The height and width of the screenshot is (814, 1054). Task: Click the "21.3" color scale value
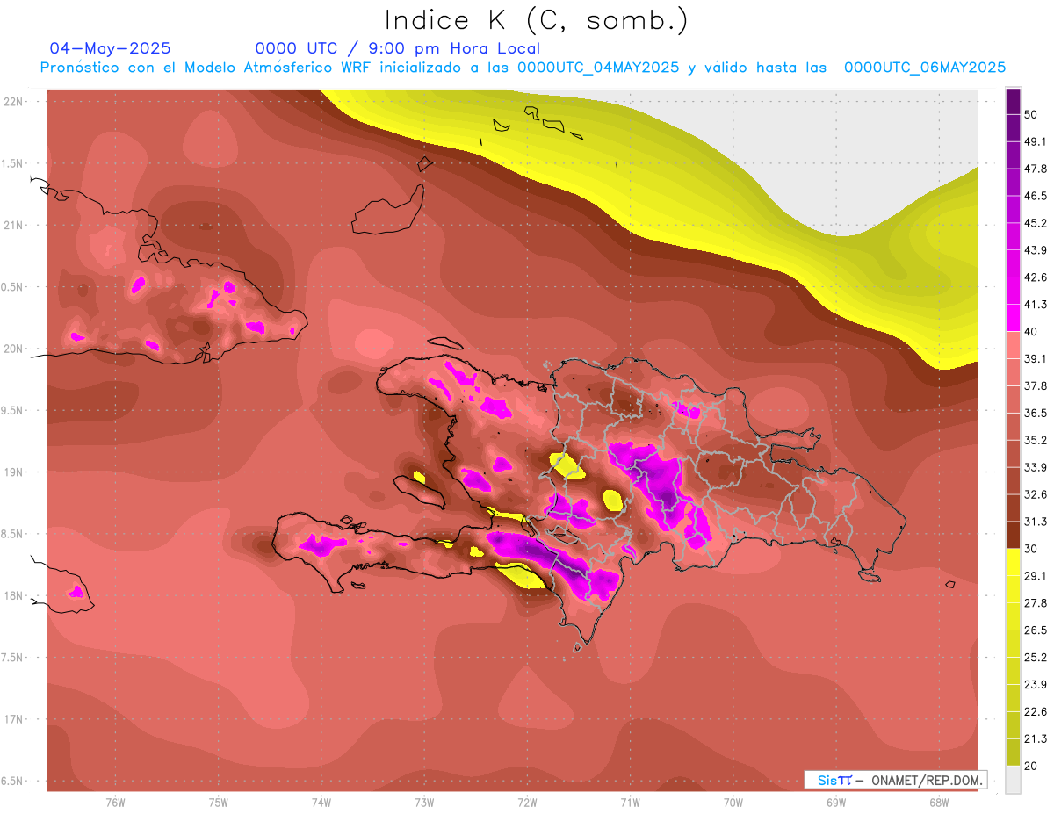tap(1036, 738)
